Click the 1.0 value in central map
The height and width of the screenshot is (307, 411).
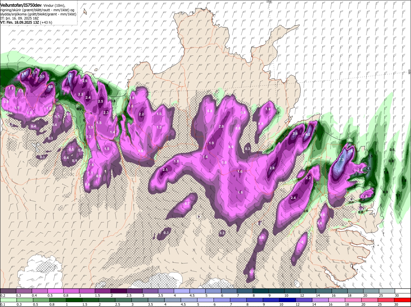click(224, 162)
